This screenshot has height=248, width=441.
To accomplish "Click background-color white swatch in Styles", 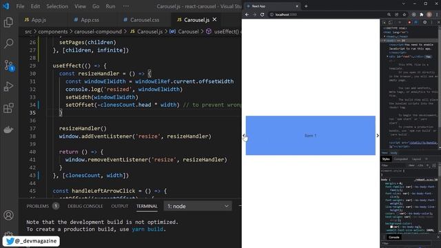I will coord(391,227).
